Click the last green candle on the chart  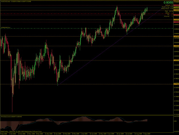147,9
